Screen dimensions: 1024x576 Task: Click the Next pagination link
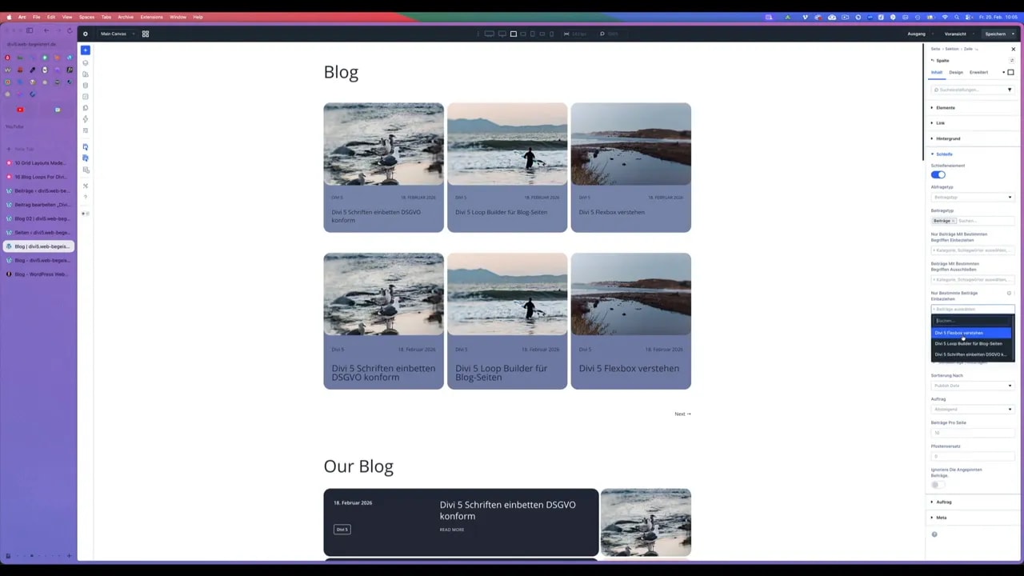682,414
